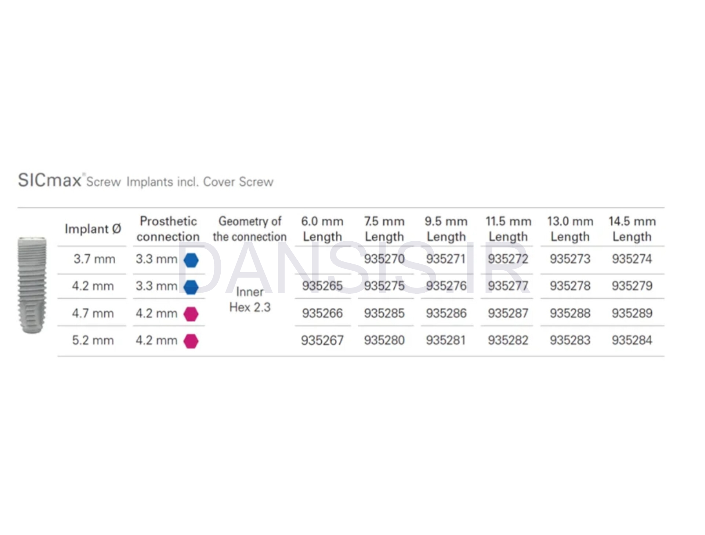This screenshot has width=705, height=535.
Task: Click the blue hexagon in the 4.2 mm implant row
Action: pos(191,287)
